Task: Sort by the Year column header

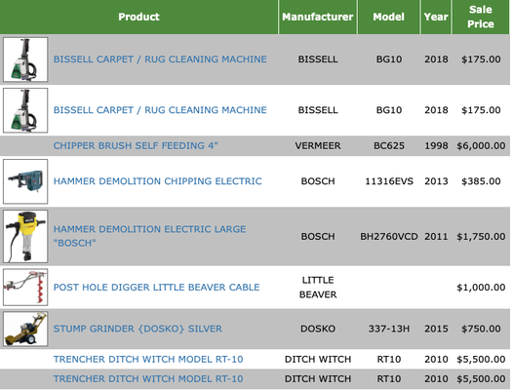Action: coord(436,17)
